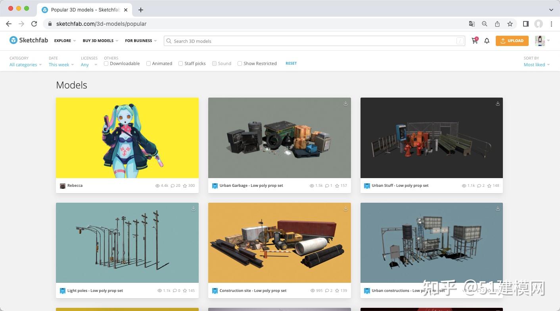This screenshot has width=560, height=311.
Task: Click the share icon in address bar
Action: 497,24
